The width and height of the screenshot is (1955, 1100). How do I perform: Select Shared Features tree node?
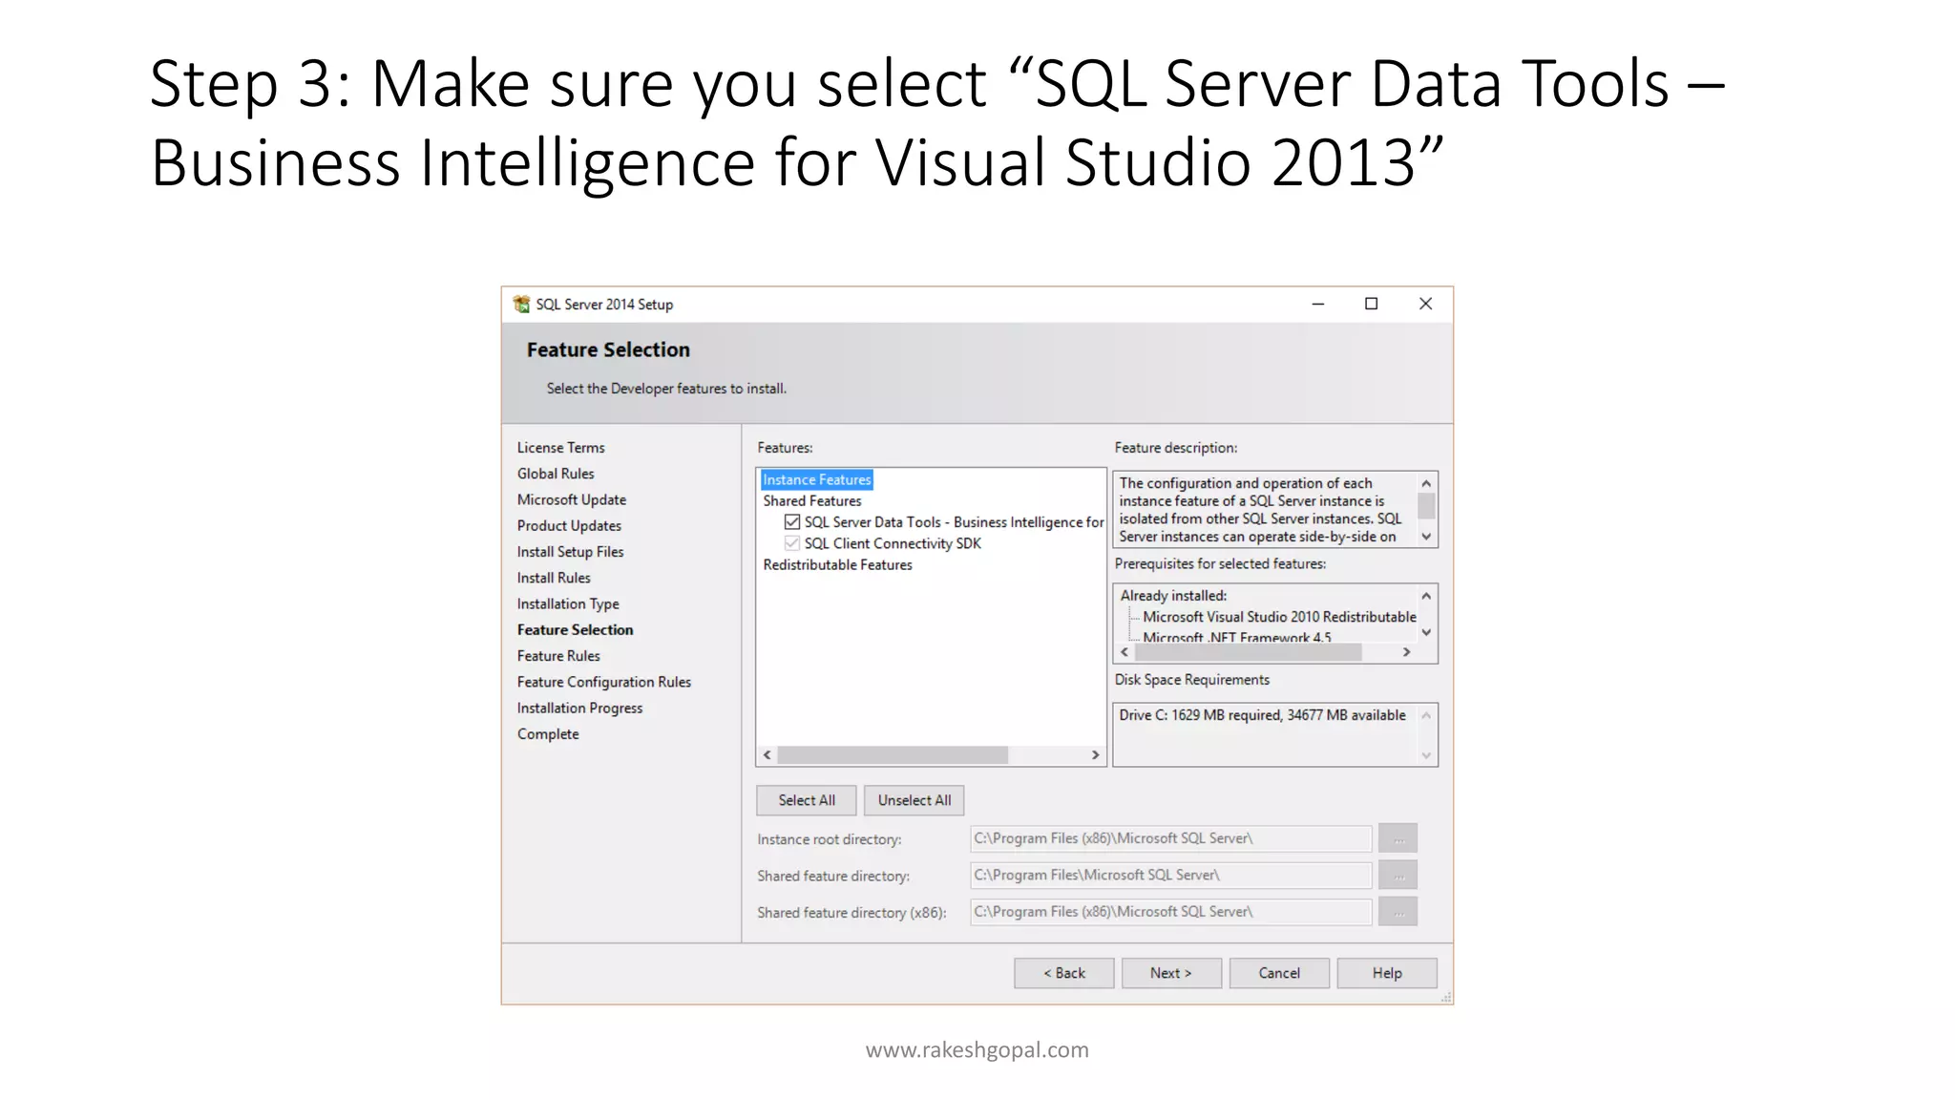click(x=812, y=500)
